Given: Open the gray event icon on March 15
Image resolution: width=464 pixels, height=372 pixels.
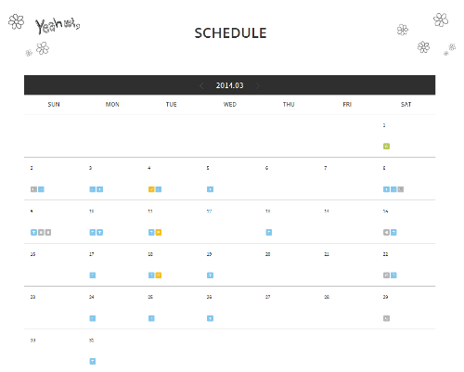Looking at the screenshot, I should coord(386,232).
